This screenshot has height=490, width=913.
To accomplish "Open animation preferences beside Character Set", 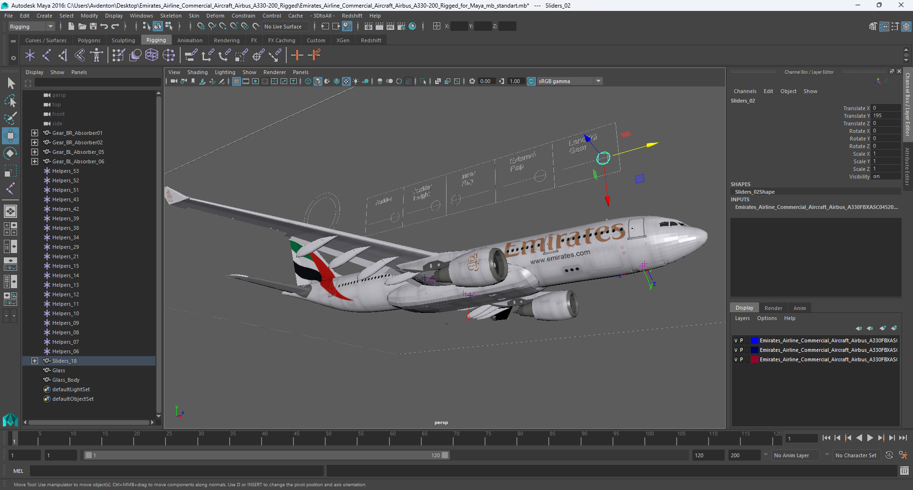I will point(903,455).
